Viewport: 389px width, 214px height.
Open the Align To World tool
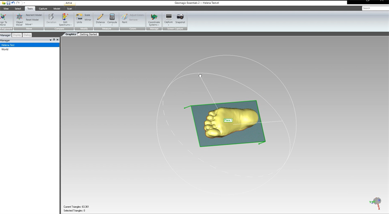point(3,17)
